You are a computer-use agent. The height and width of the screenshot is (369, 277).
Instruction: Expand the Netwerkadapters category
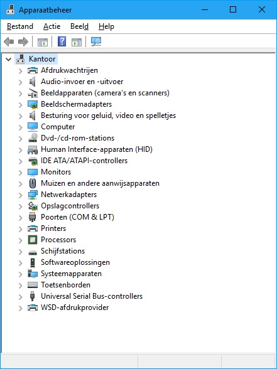21,195
